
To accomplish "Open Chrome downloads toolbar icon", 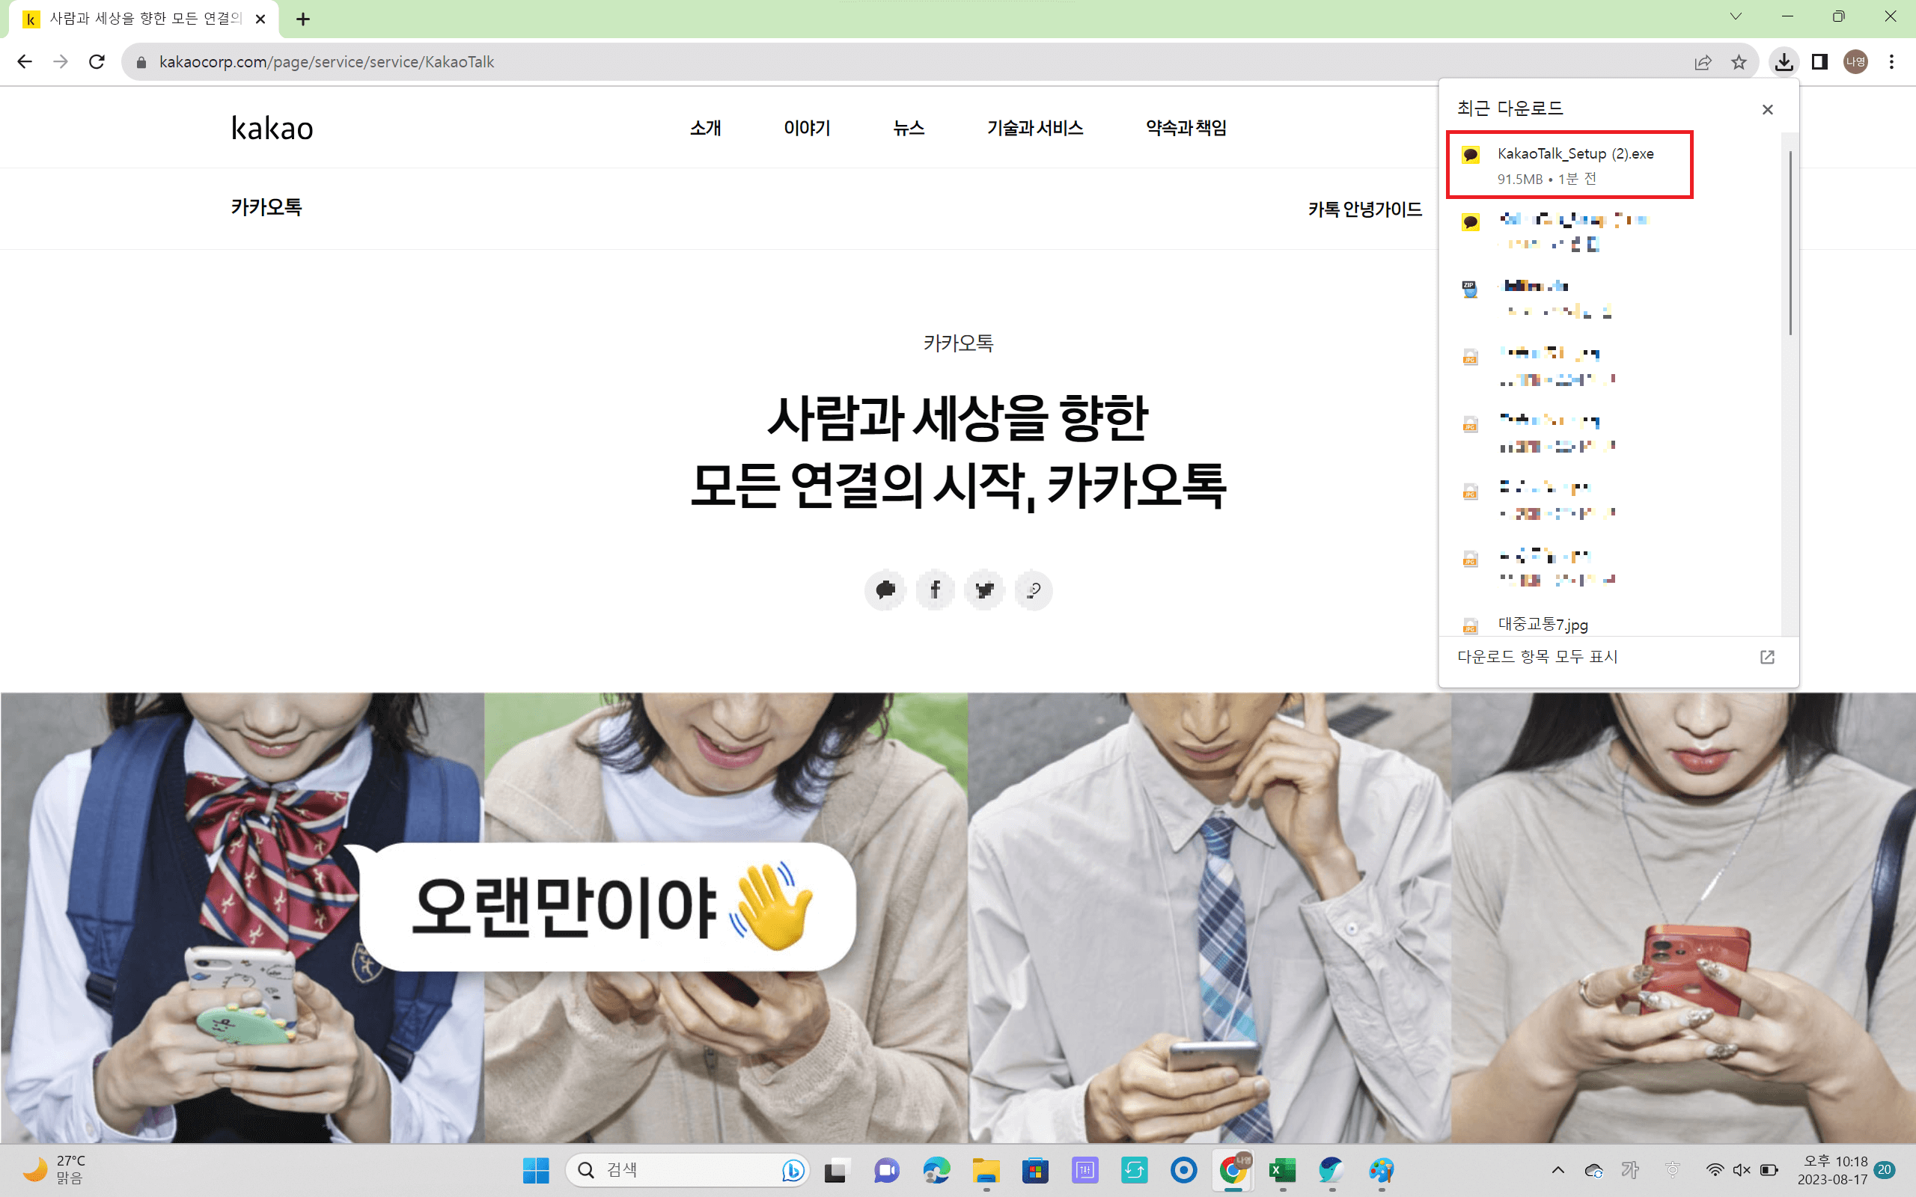I will click(x=1783, y=62).
